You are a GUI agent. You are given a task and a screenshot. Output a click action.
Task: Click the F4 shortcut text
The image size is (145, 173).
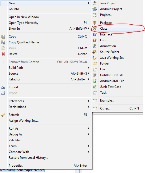point(85,23)
